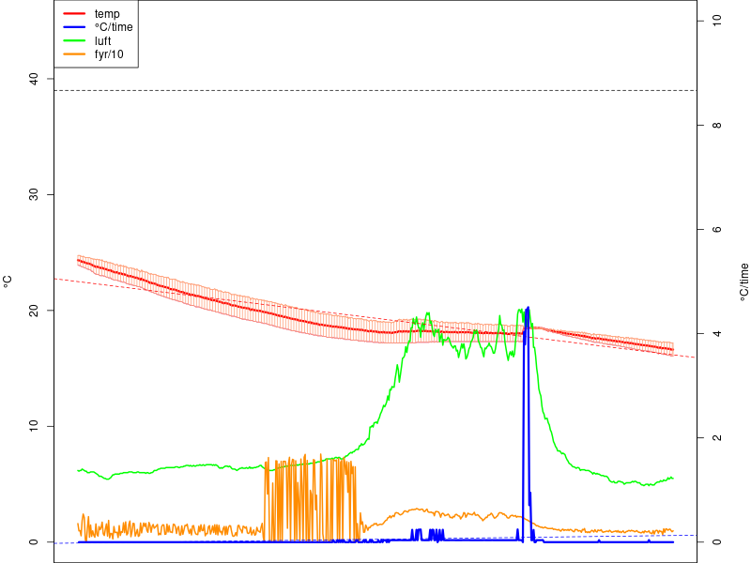Click the 30 tick on left axis
Screen dimensions: 751x563
point(34,195)
